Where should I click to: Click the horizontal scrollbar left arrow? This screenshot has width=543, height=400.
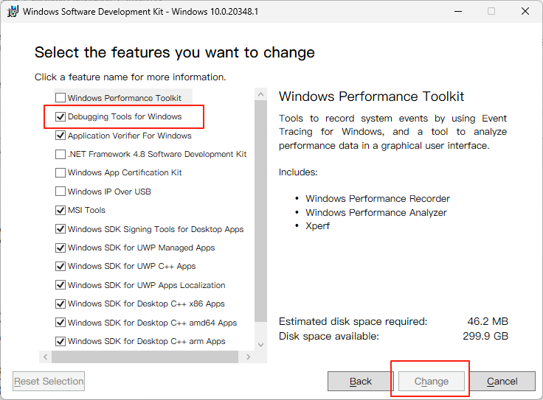click(x=45, y=357)
